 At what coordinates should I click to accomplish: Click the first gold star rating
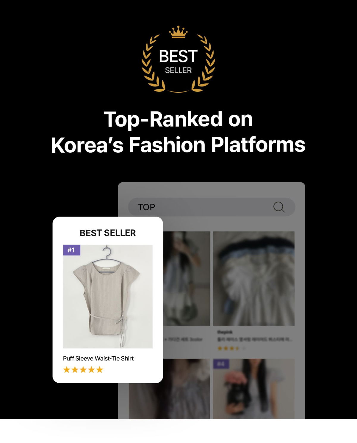click(x=67, y=370)
